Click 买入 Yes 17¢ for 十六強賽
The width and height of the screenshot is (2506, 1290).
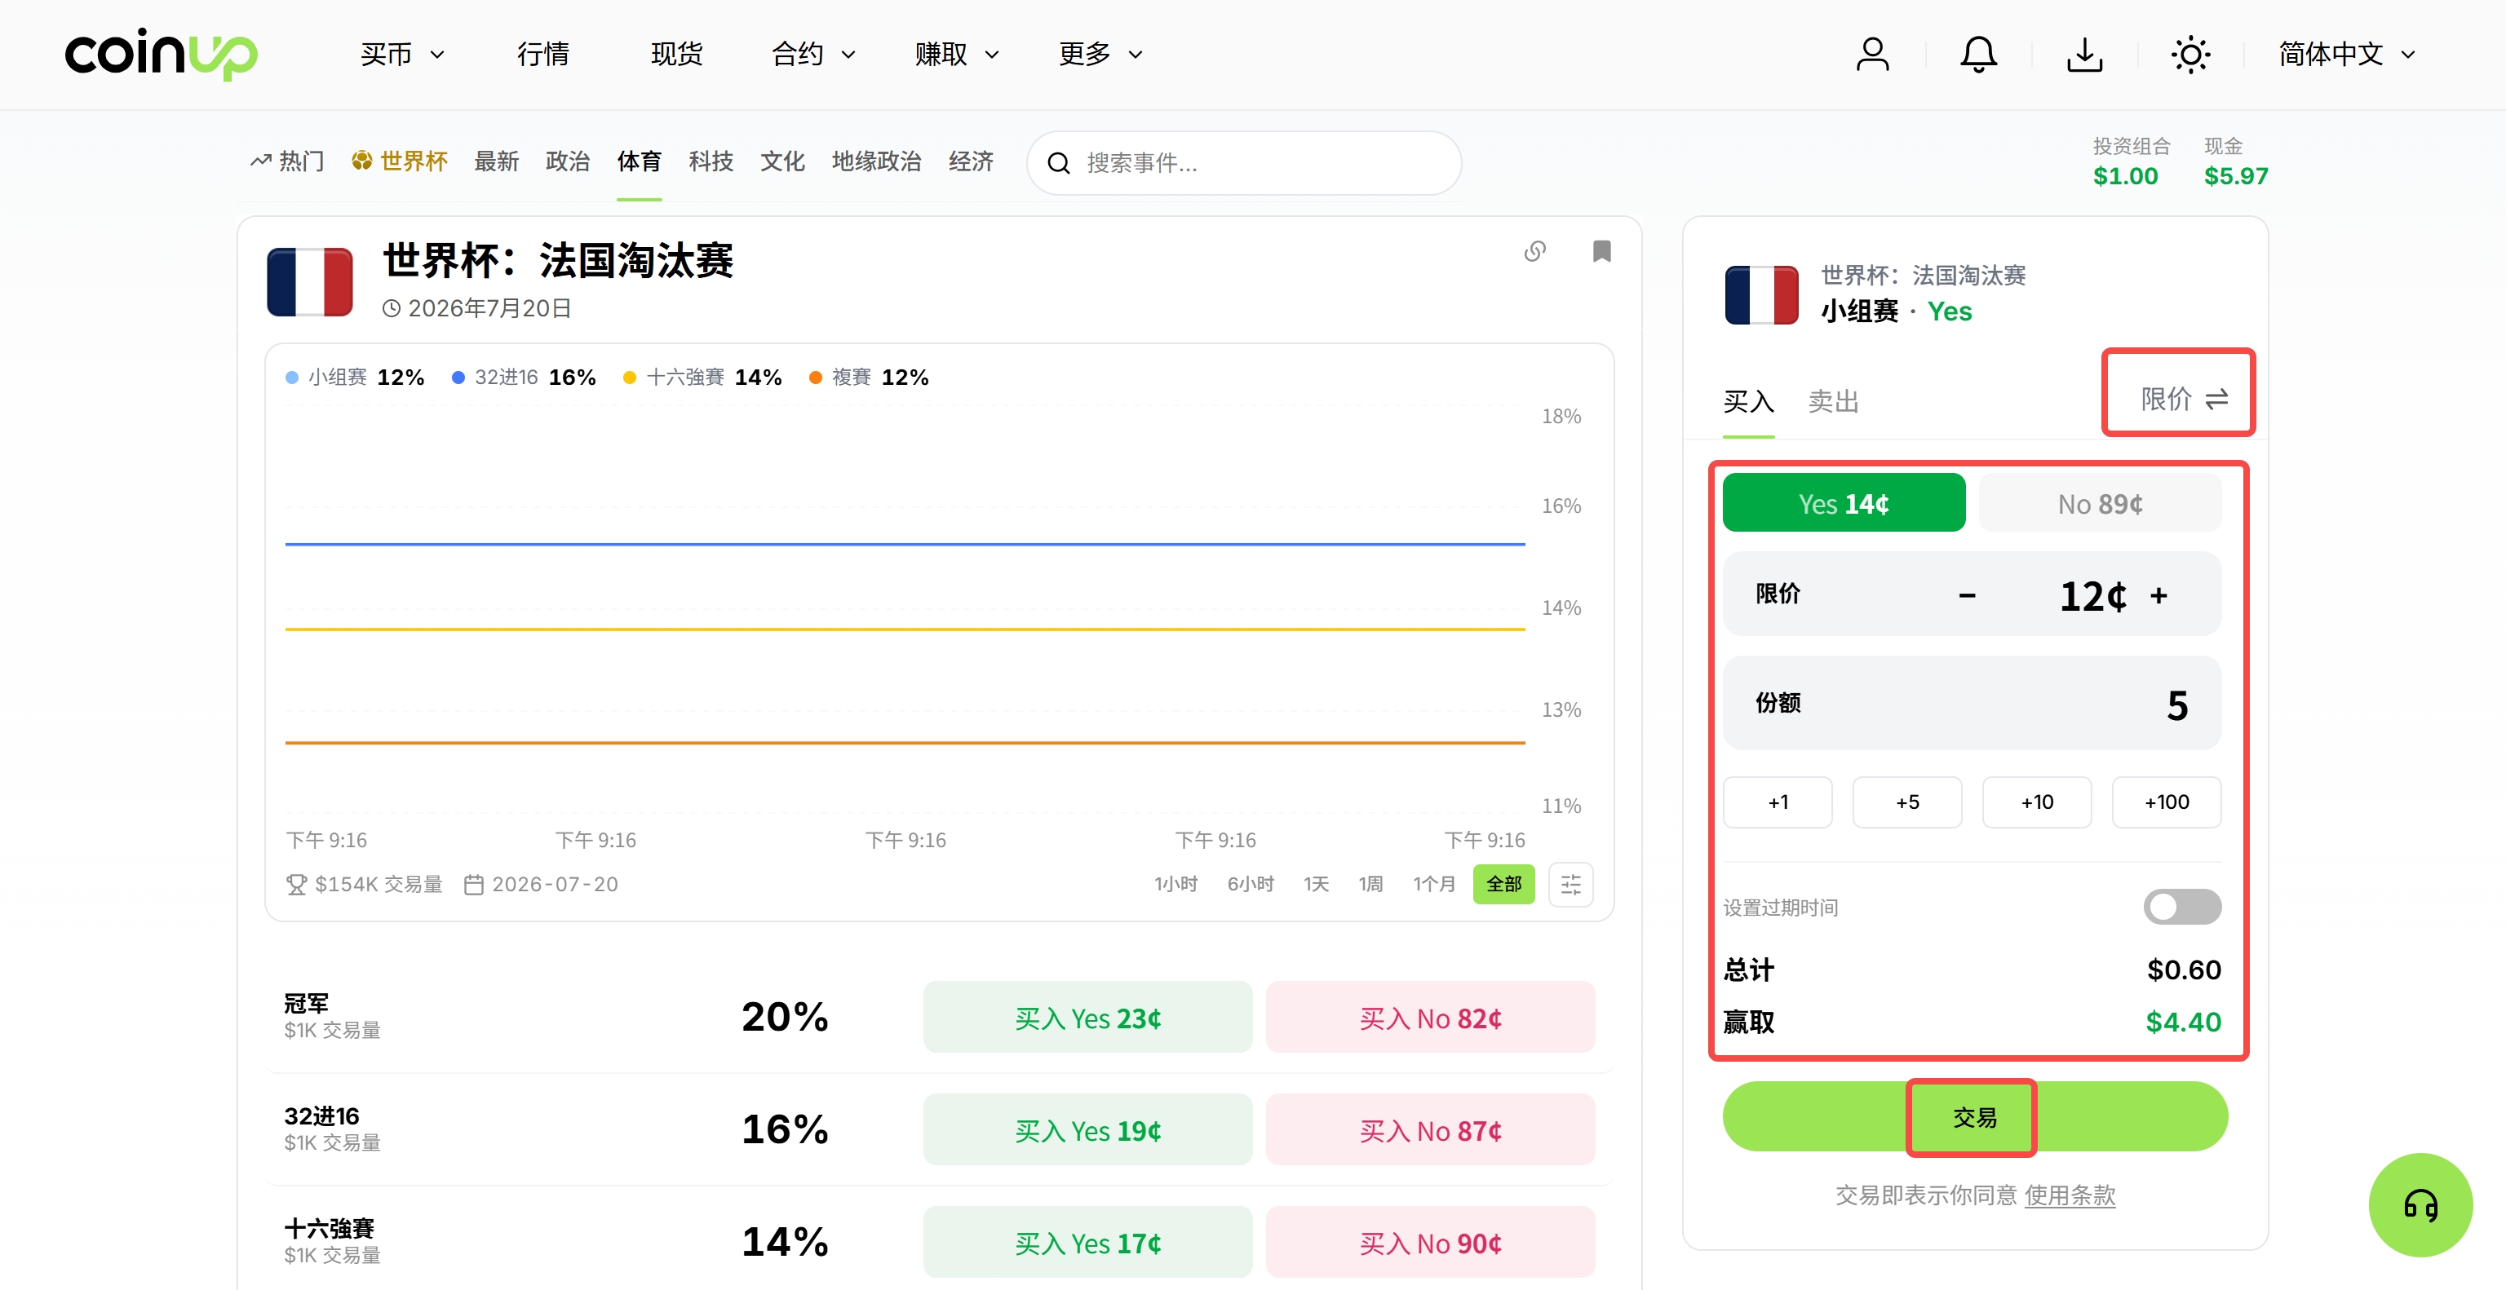click(1087, 1244)
